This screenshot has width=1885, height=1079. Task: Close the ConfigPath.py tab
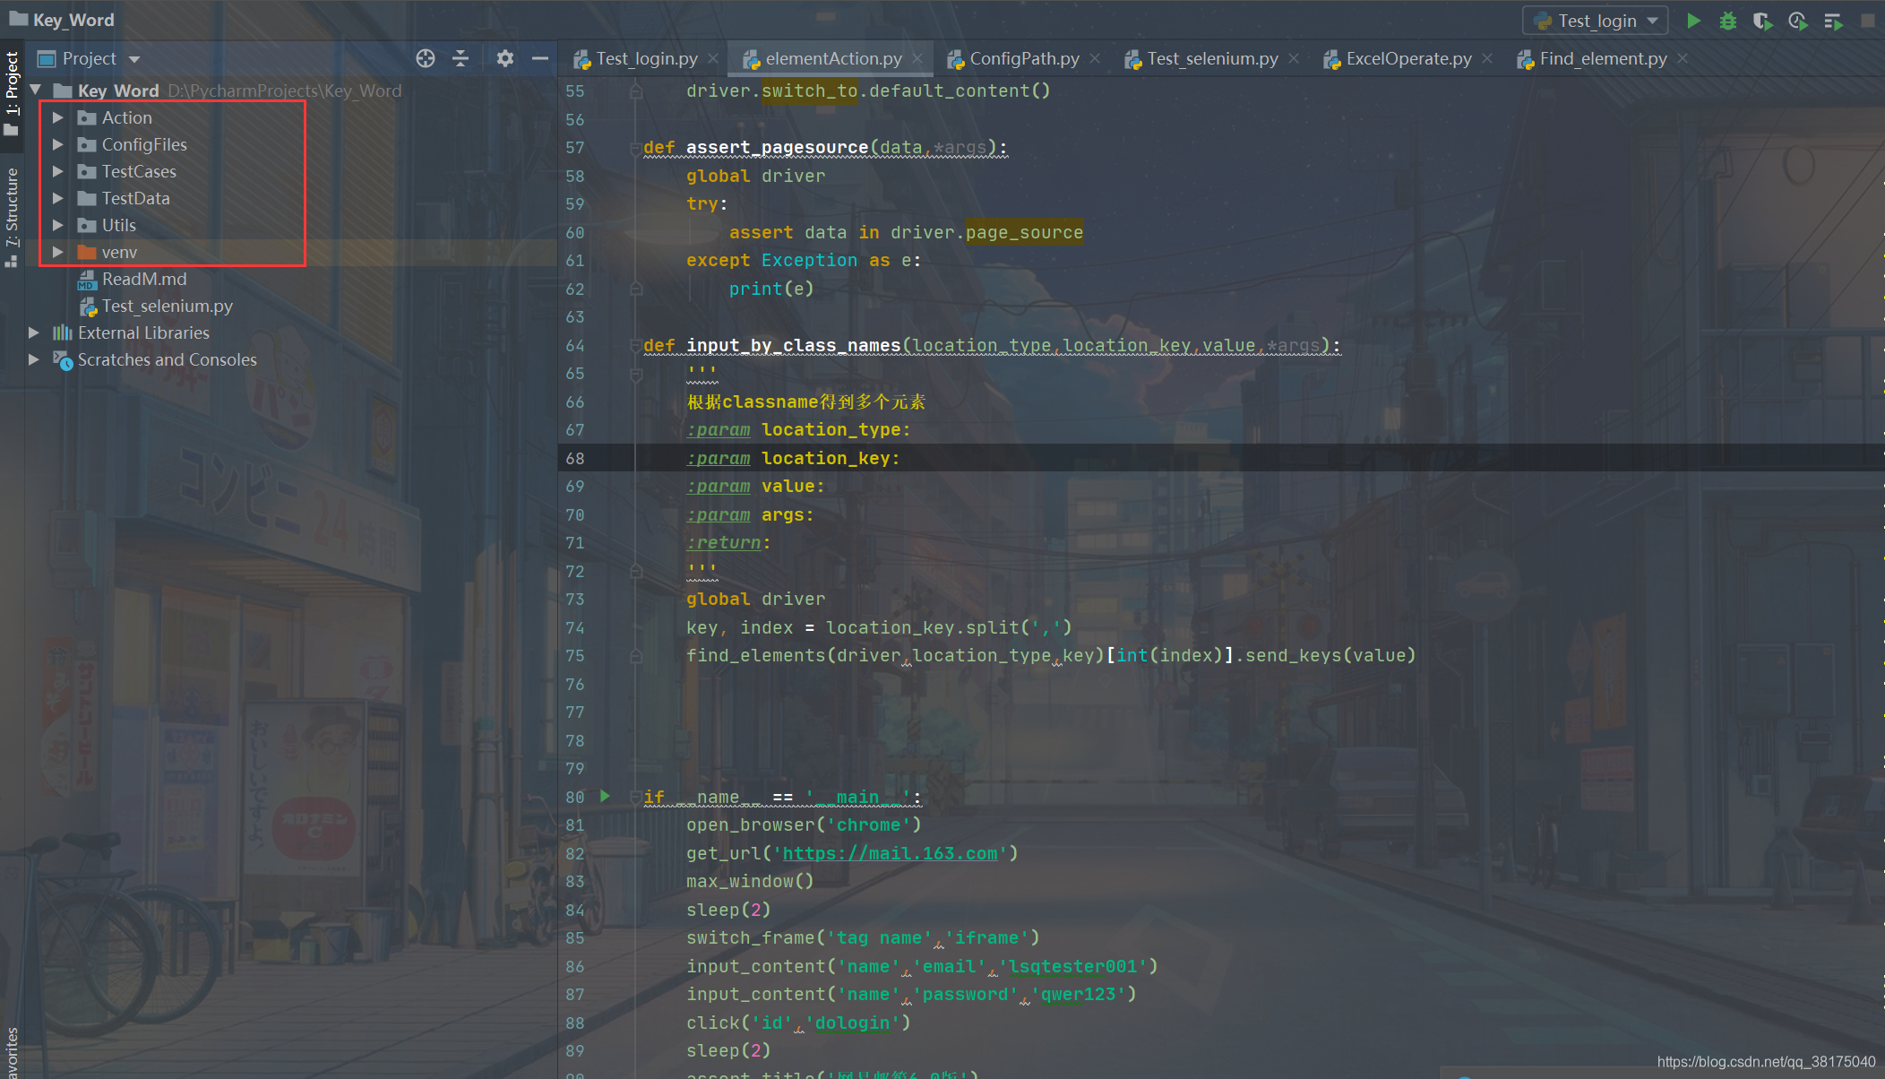click(1095, 58)
